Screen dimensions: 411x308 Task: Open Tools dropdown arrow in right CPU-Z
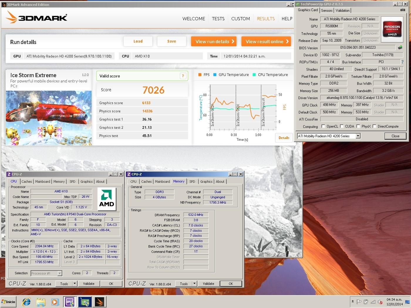(x=194, y=284)
